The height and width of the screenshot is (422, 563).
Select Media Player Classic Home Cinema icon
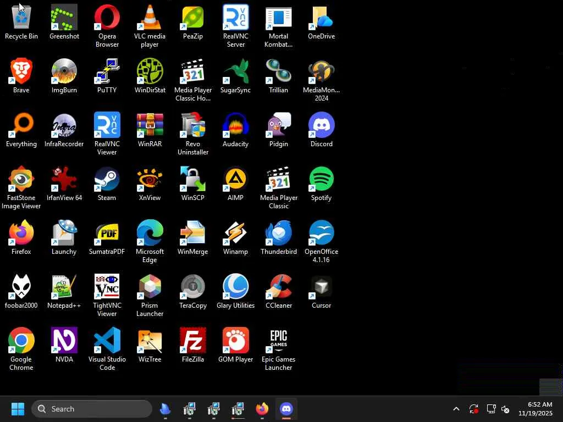click(x=193, y=71)
